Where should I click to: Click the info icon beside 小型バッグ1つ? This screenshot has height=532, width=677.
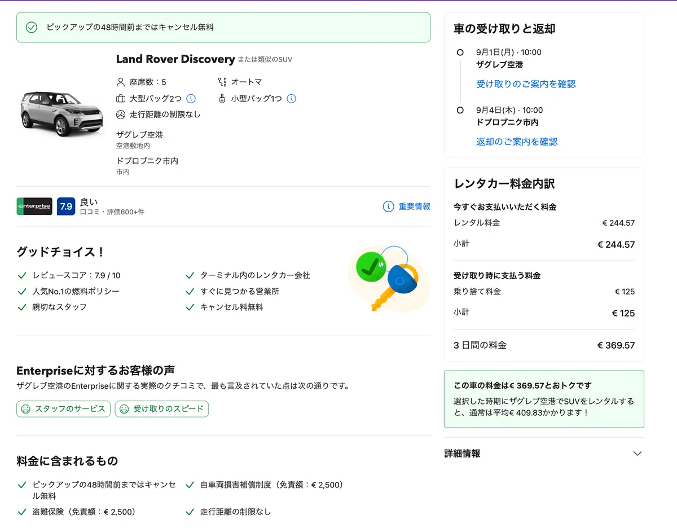pos(291,99)
